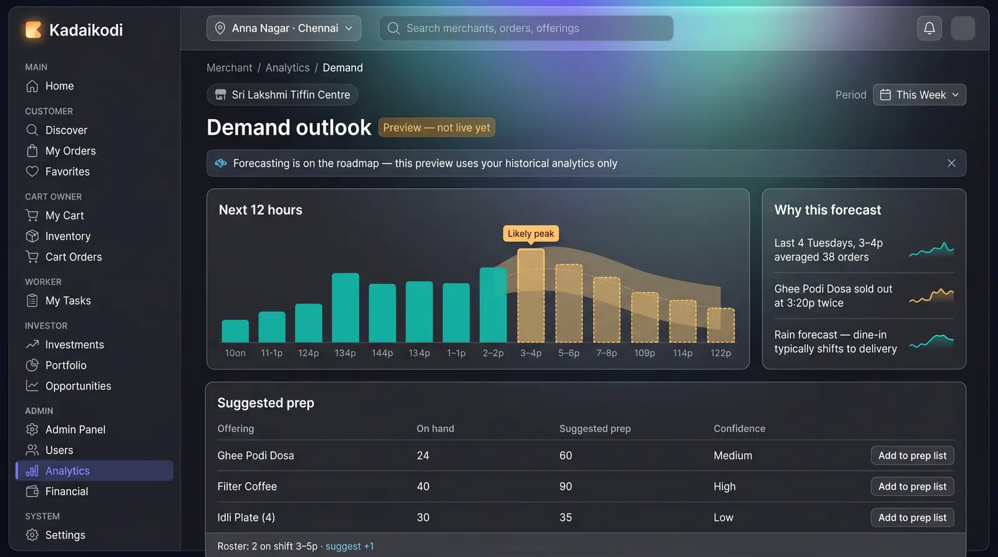Open the user avatar menu

pyautogui.click(x=962, y=28)
